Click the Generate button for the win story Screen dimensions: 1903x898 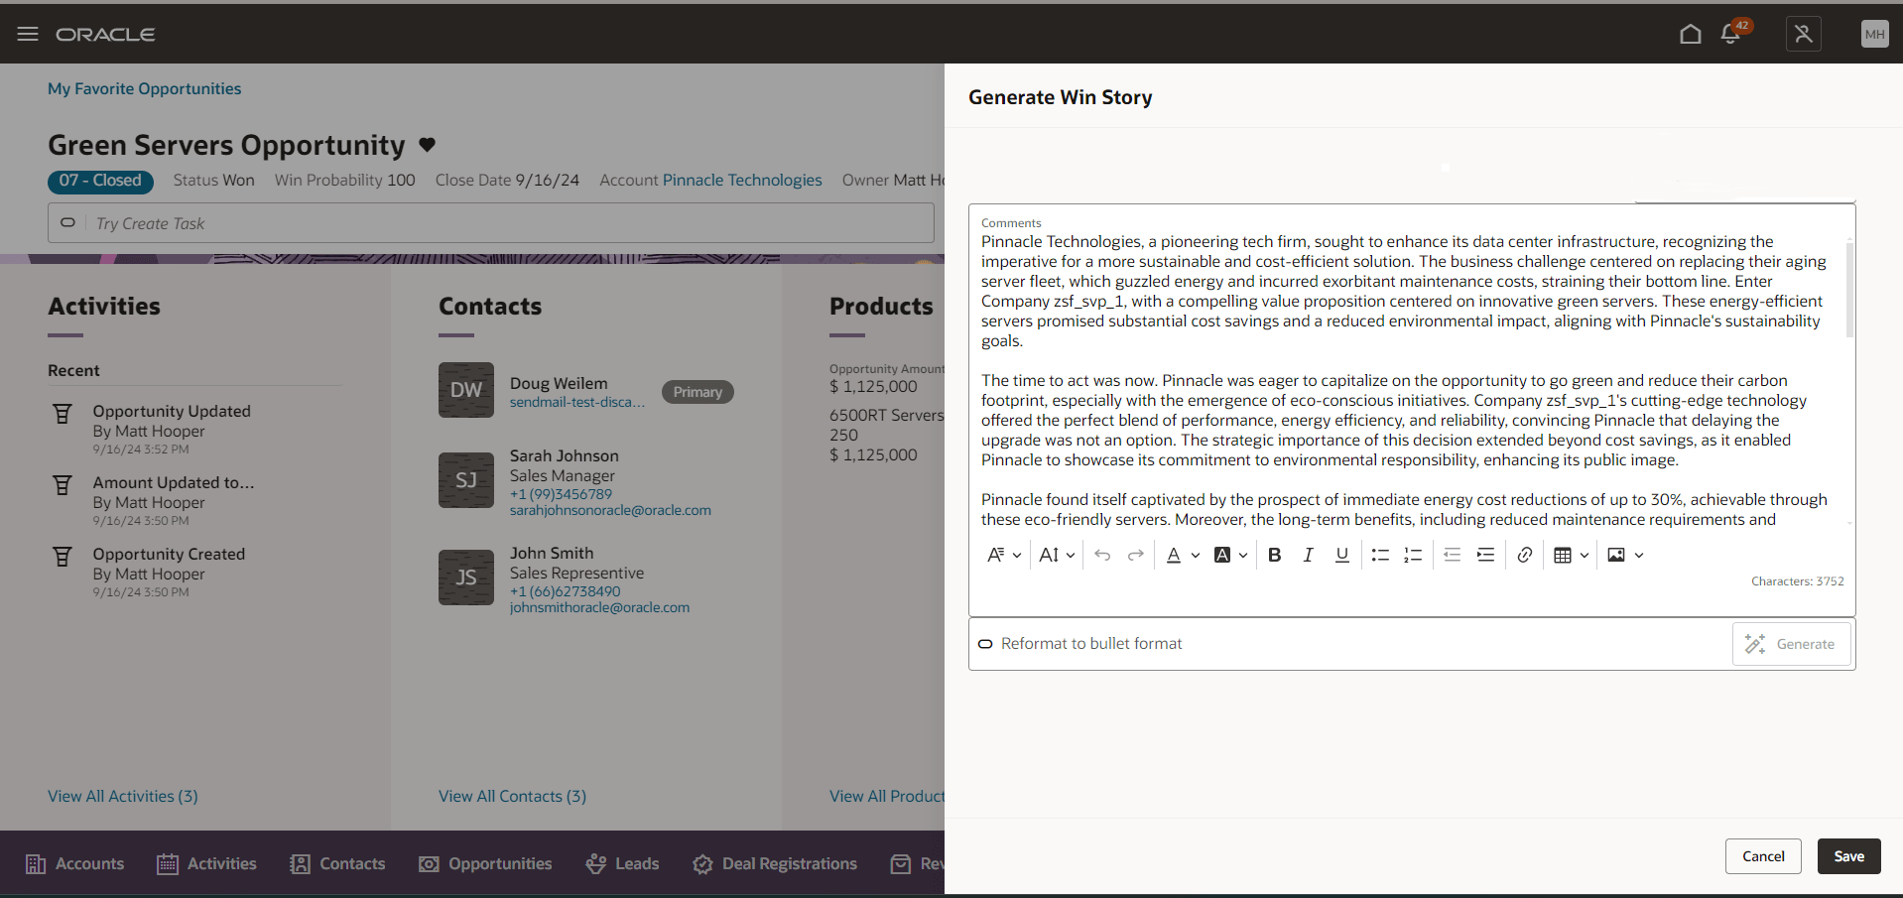pos(1791,643)
